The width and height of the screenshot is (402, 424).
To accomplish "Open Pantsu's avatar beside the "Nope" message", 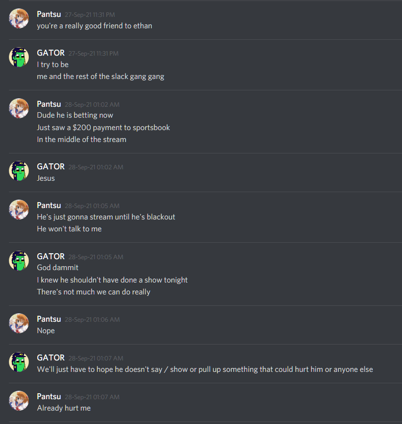I will (19, 323).
